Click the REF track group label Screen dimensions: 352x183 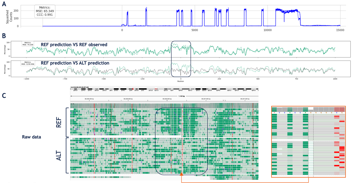click(59, 122)
